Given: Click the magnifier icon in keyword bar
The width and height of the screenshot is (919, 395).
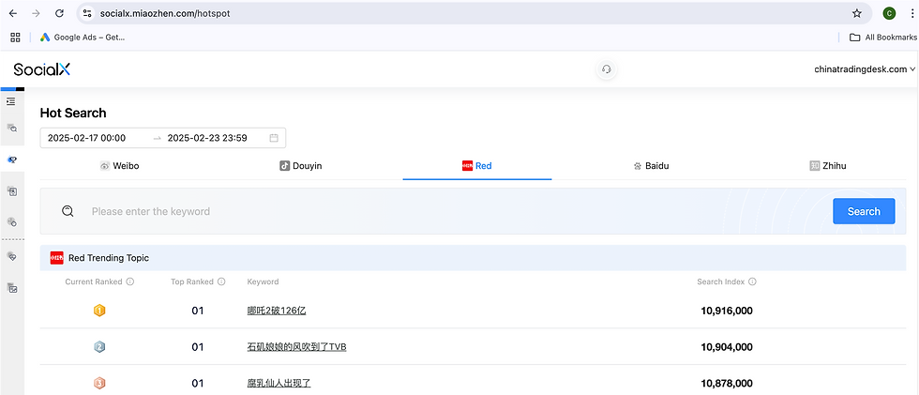Looking at the screenshot, I should point(68,211).
